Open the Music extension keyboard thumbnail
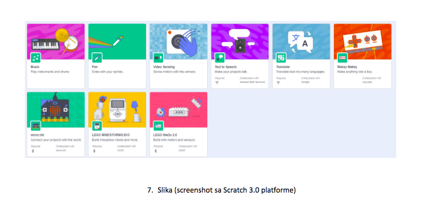The image size is (426, 208). coord(56,41)
